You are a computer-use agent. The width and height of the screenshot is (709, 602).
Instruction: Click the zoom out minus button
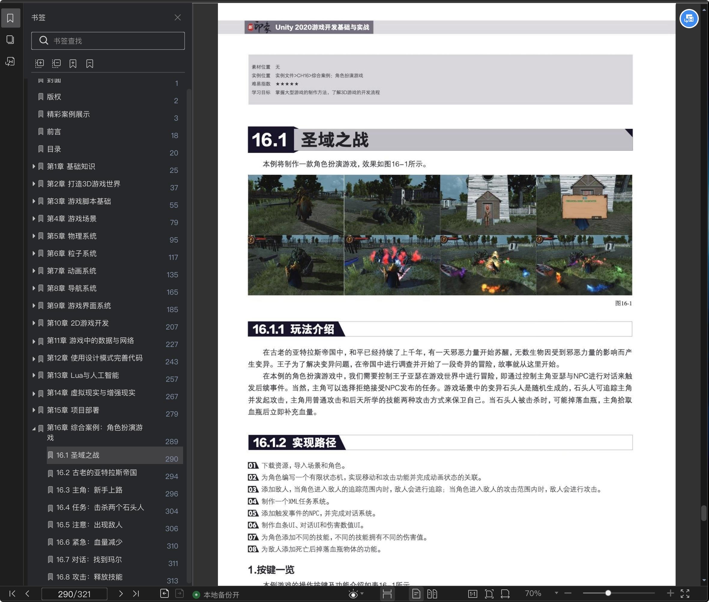[568, 594]
